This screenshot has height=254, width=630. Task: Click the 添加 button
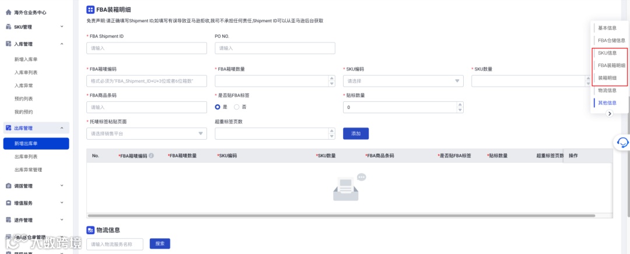pos(356,133)
